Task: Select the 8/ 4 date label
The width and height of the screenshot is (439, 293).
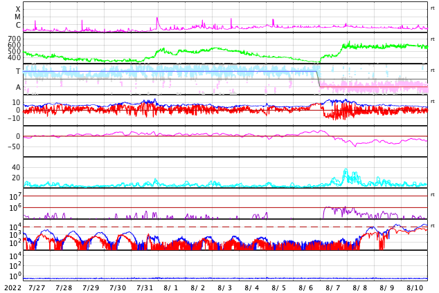Action: coord(252,288)
